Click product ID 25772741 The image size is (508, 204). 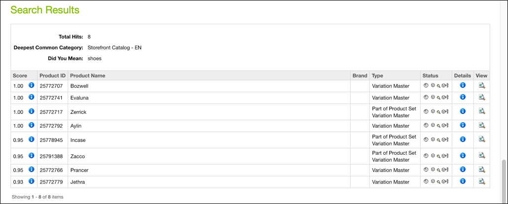[x=51, y=98]
